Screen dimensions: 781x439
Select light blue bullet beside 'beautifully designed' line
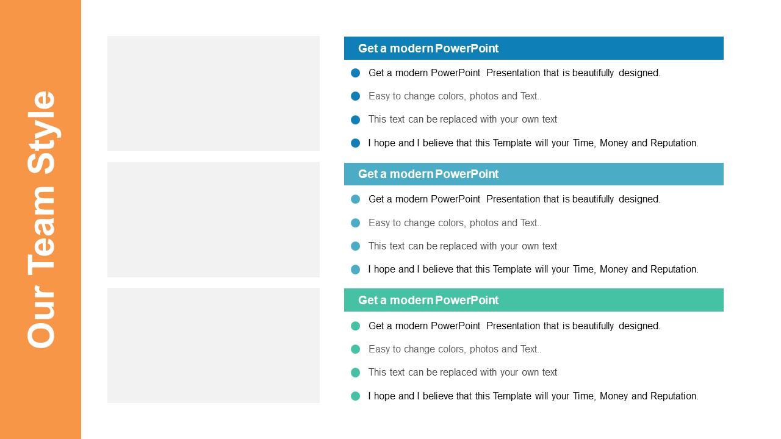click(356, 199)
